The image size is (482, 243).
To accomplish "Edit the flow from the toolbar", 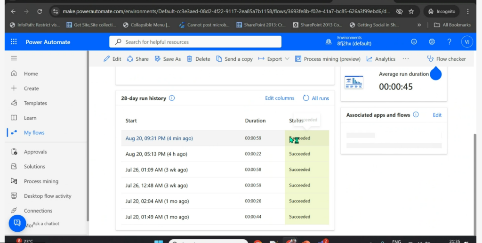I will [x=112, y=59].
